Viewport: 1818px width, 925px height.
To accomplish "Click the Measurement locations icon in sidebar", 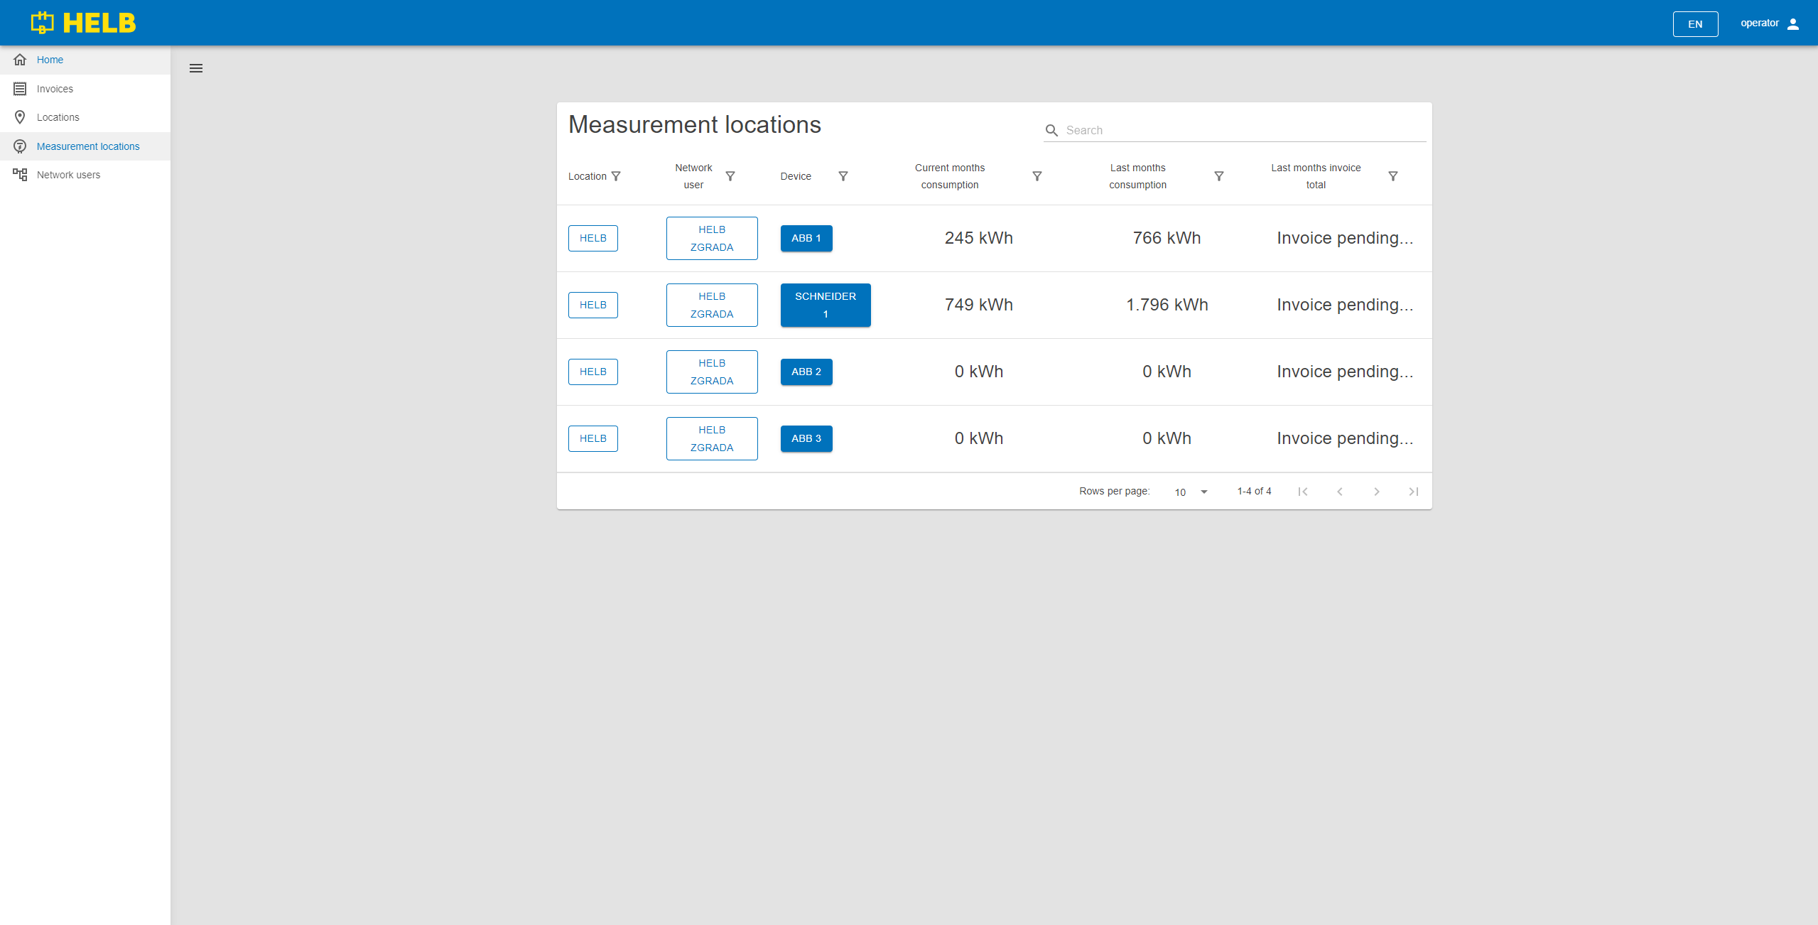I will click(x=20, y=146).
